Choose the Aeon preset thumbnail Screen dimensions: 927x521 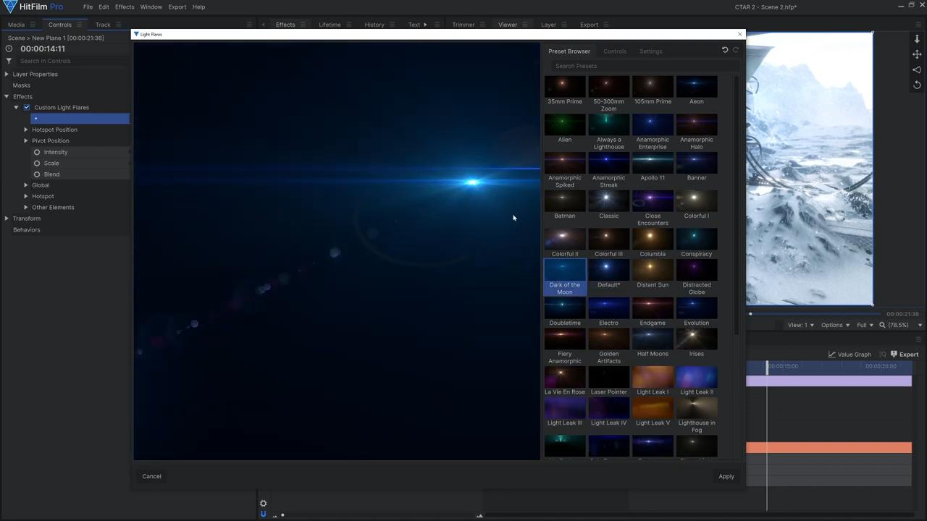tap(697, 86)
